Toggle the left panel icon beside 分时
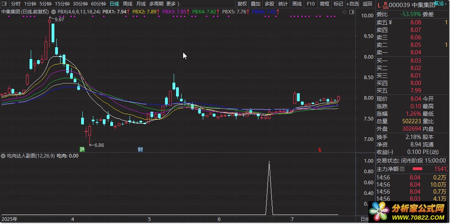Viewport: 451px width, 224px height. coord(5,4)
